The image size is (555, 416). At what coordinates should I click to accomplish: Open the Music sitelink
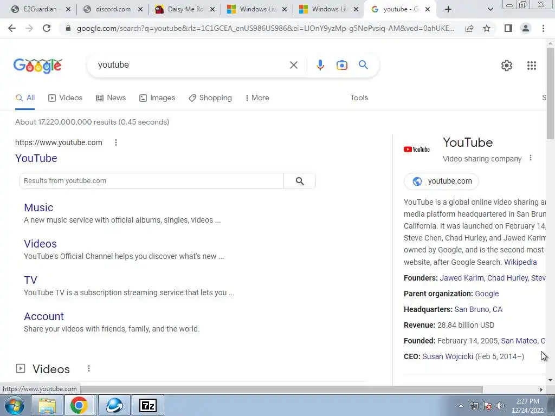tap(38, 207)
